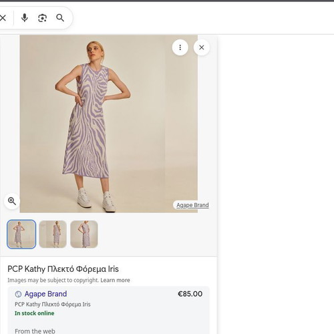This screenshot has height=334, width=334.
Task: Open the three-dot more options menu
Action: 180,47
